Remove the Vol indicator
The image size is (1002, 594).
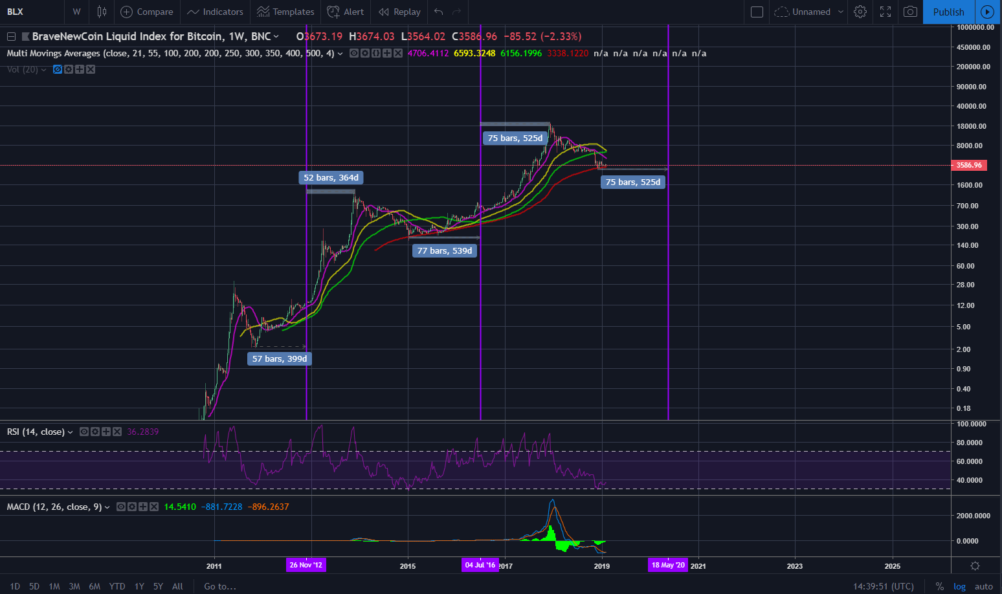tap(91, 69)
